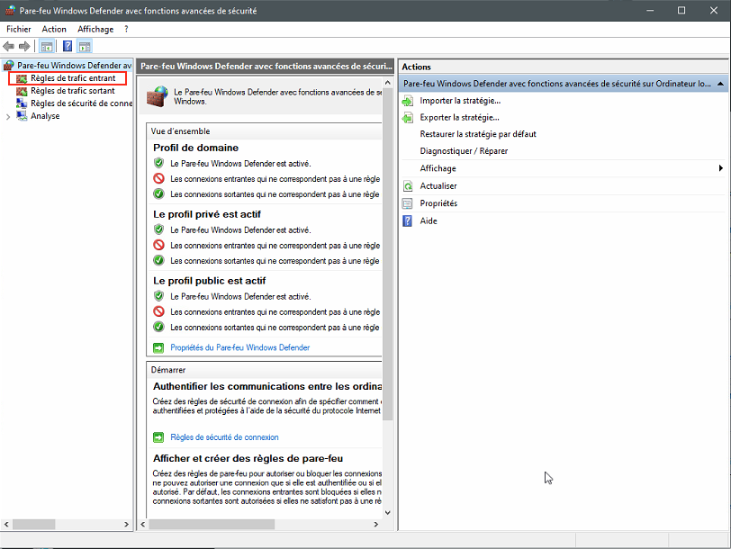Click the Forward arrow toolbar icon

pos(24,46)
